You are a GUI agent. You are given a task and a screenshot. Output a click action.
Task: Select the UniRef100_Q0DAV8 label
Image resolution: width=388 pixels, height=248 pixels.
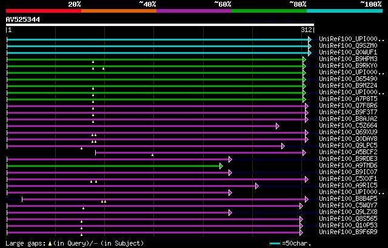click(348, 139)
